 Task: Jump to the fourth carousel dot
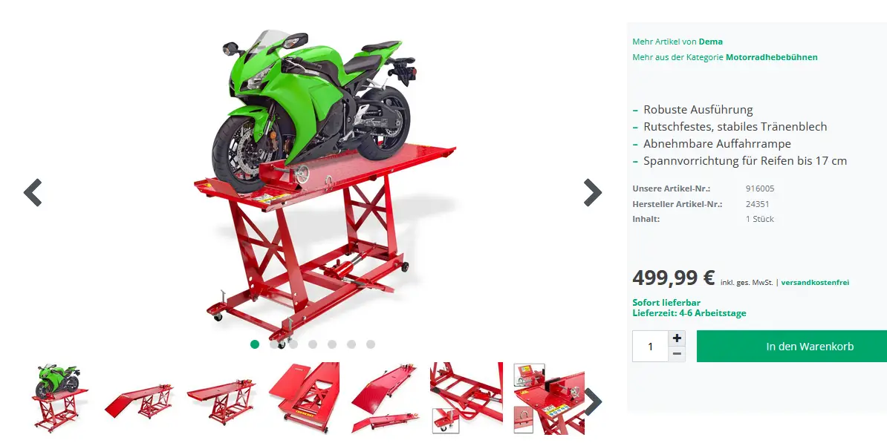click(313, 344)
